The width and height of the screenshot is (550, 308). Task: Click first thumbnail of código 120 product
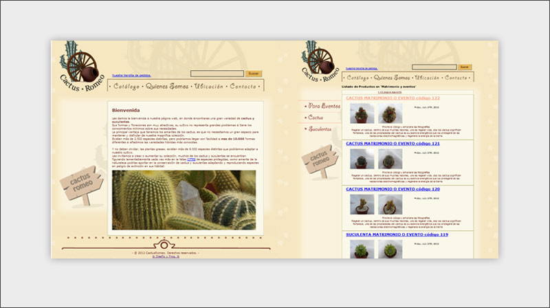(362, 204)
